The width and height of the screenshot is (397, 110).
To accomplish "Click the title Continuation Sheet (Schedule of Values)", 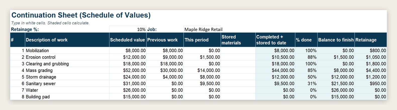I will (x=81, y=15).
